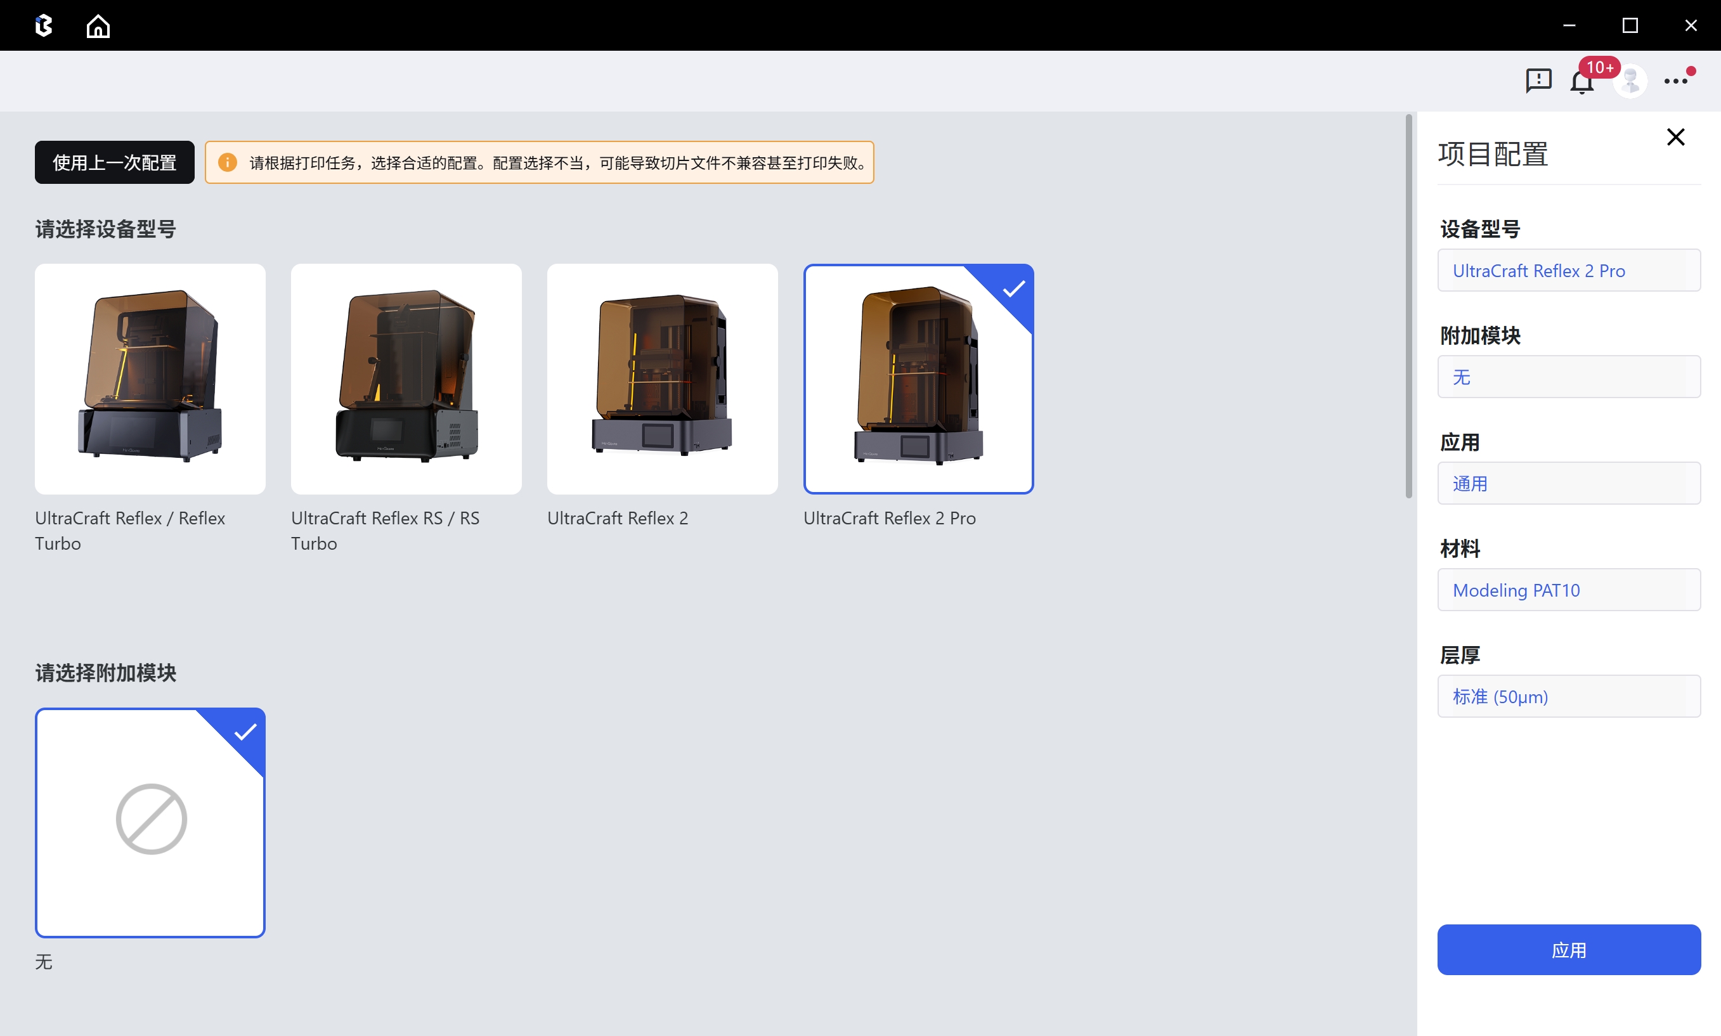Viewport: 1721px width, 1036px height.
Task: Select the UltraCraft Reflex 2 Pro card
Action: tap(919, 379)
